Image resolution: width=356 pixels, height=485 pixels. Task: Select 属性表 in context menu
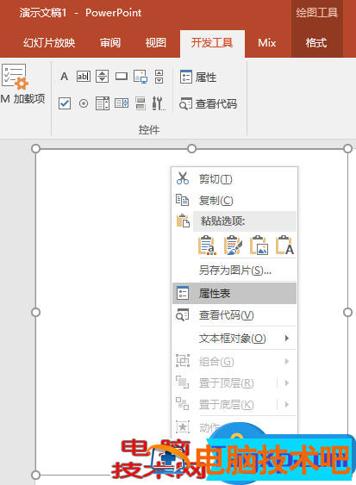(x=234, y=293)
